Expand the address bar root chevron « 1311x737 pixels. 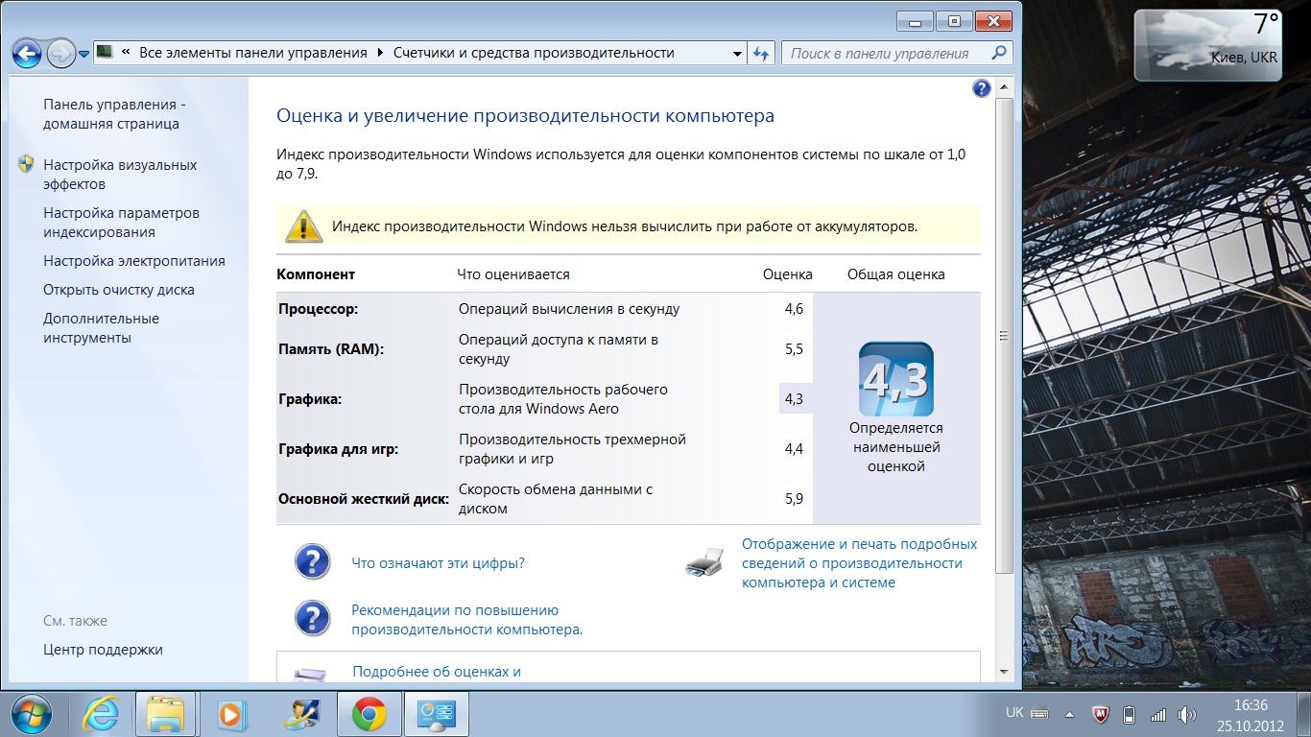[x=126, y=53]
